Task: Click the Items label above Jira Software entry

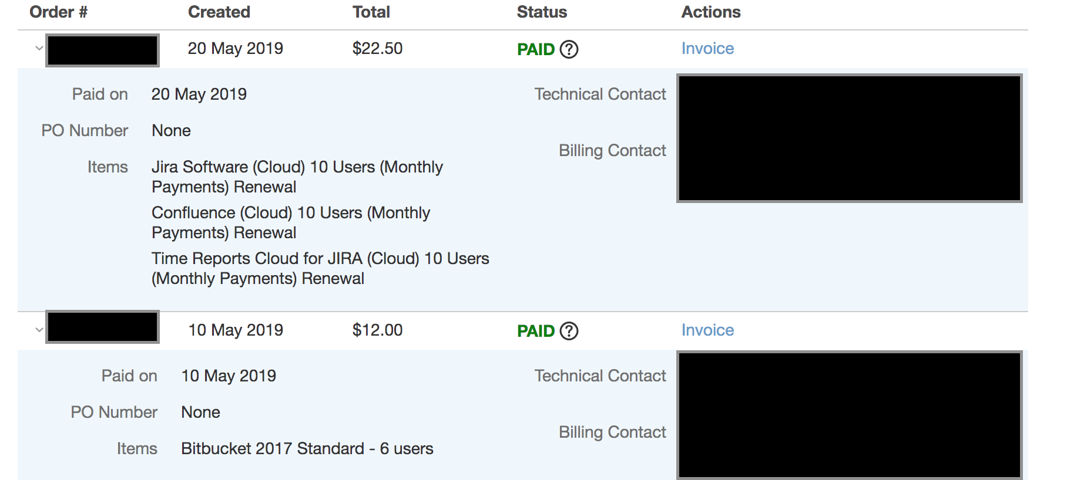Action: coord(108,167)
